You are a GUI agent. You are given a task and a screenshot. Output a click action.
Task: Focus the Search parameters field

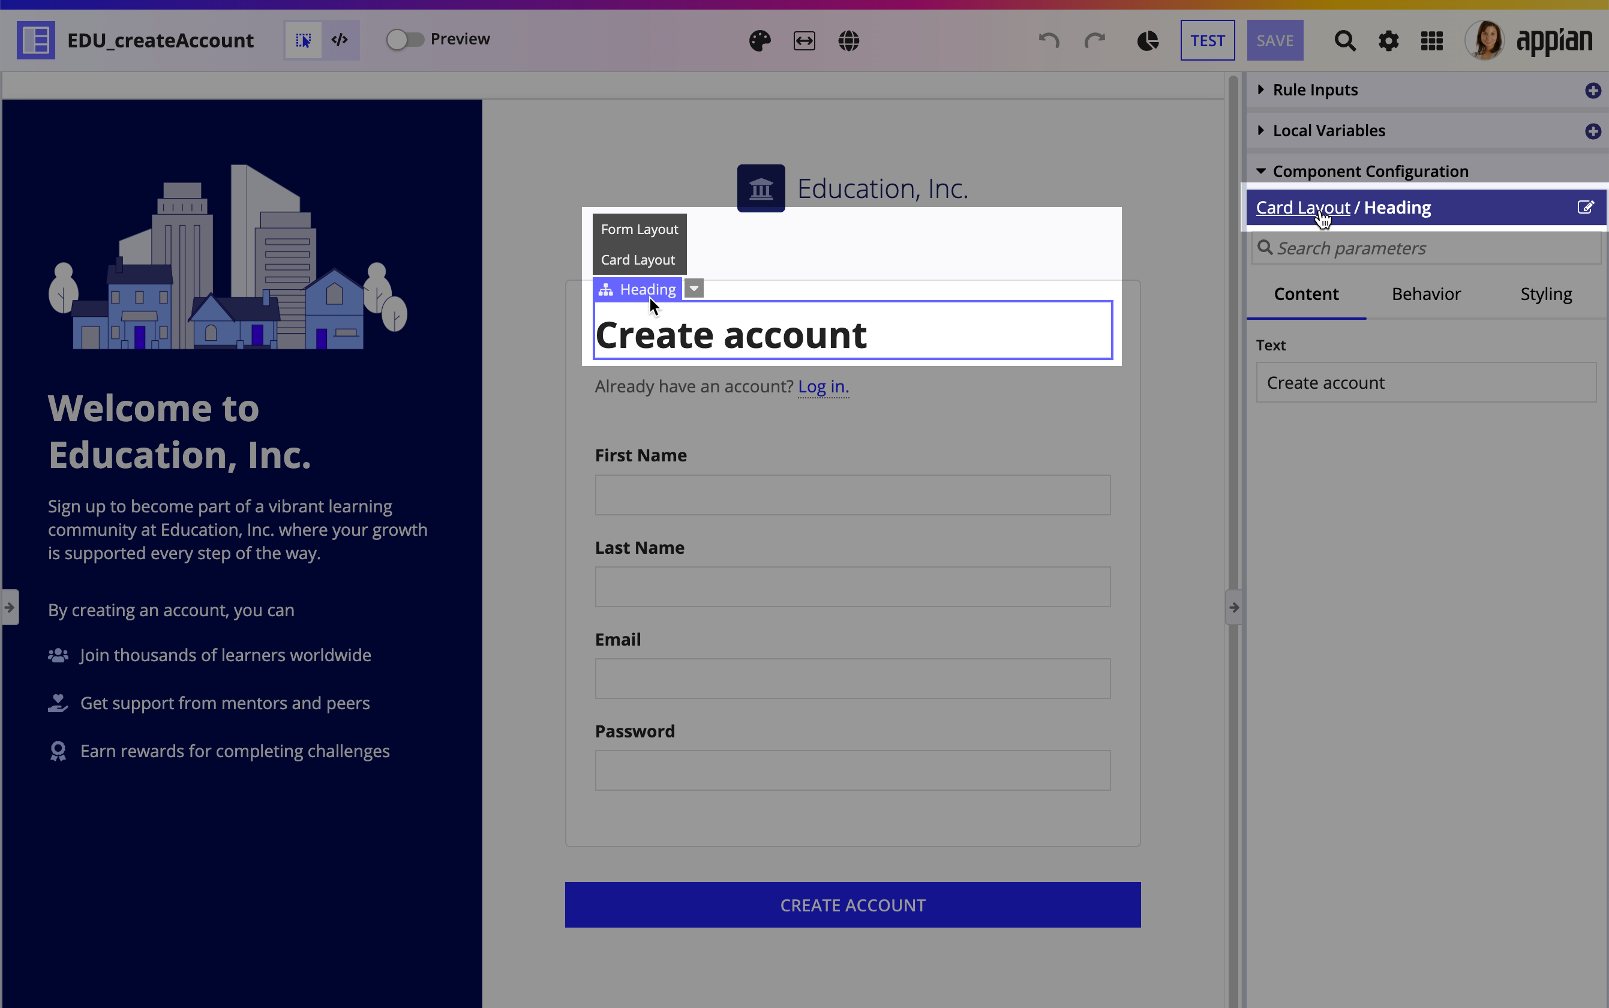click(1427, 248)
